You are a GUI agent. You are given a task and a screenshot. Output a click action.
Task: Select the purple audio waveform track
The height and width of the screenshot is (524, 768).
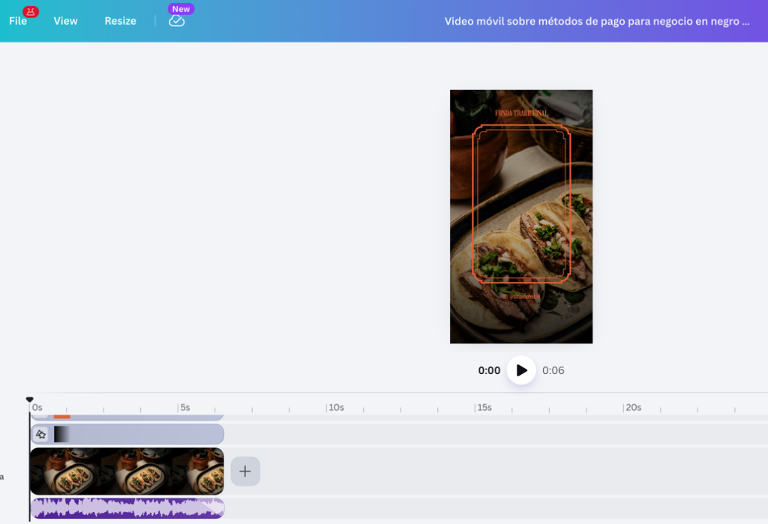coord(127,508)
